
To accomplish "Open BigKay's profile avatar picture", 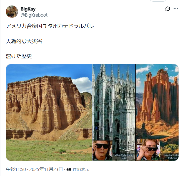I will pyautogui.click(x=12, y=12).
